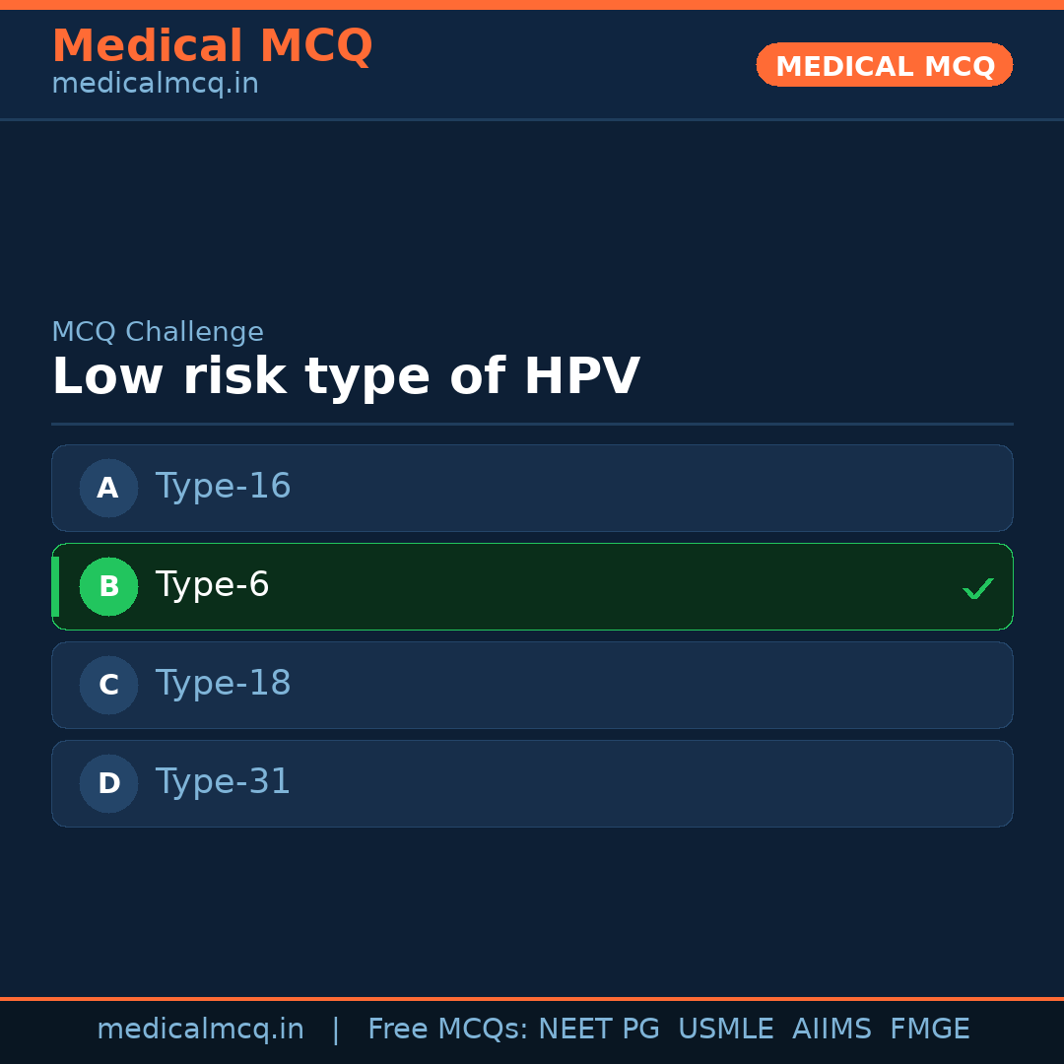Click FMGE in the footer
The height and width of the screenshot is (1064, 1064).
click(929, 1030)
